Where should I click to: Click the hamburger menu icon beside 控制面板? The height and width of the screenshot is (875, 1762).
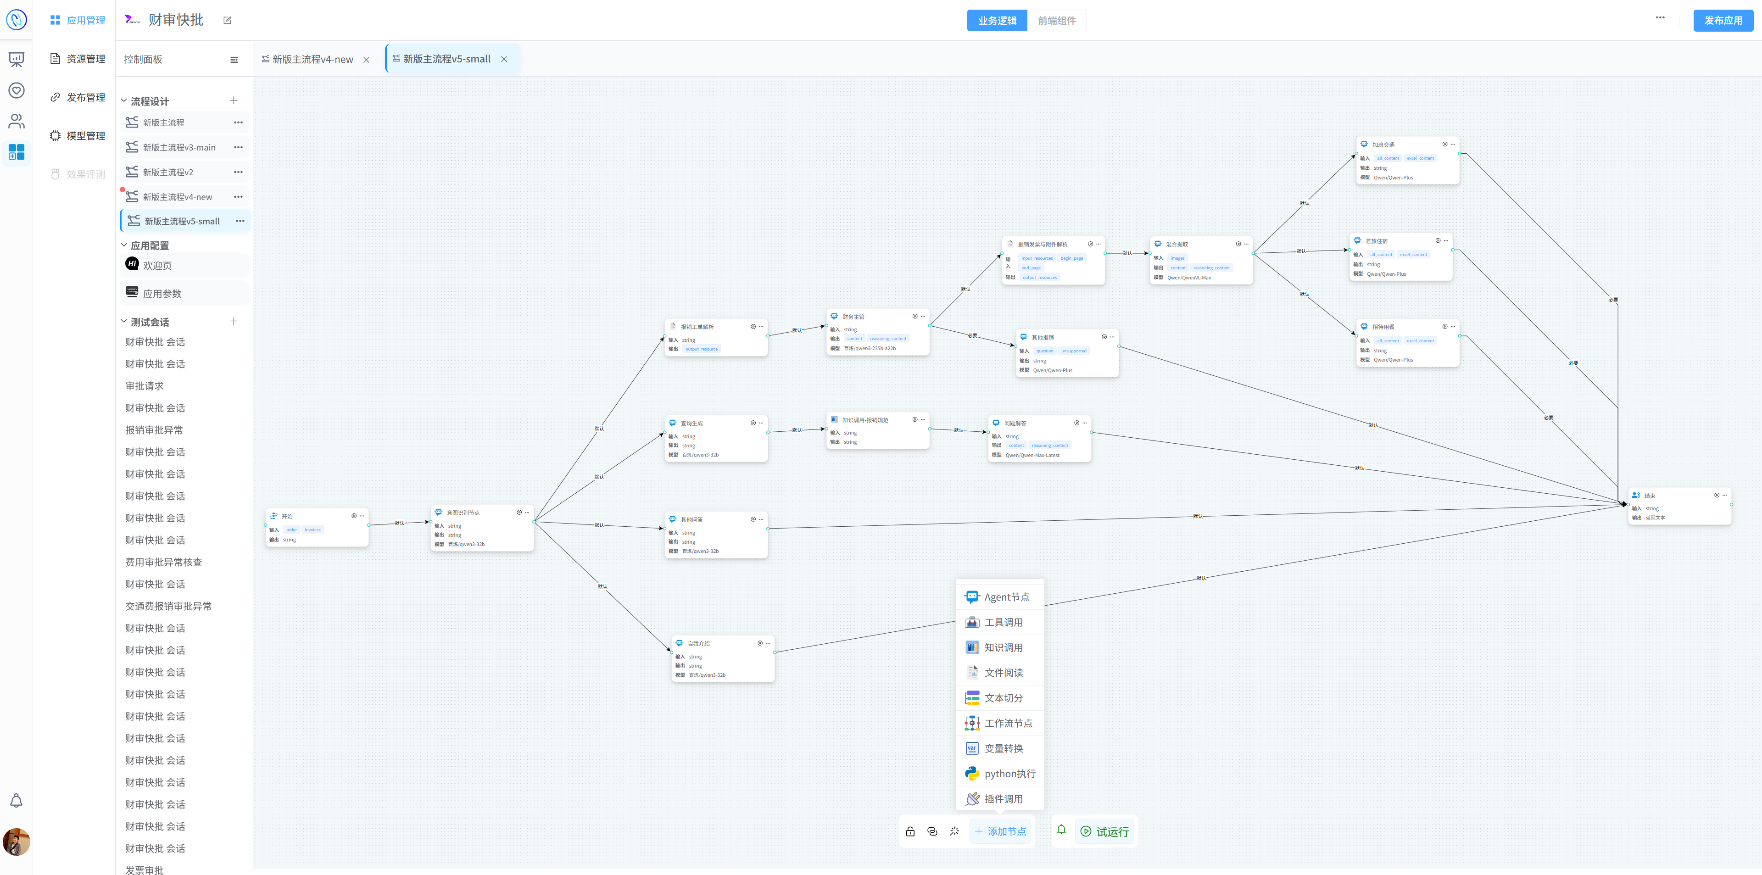coord(234,60)
